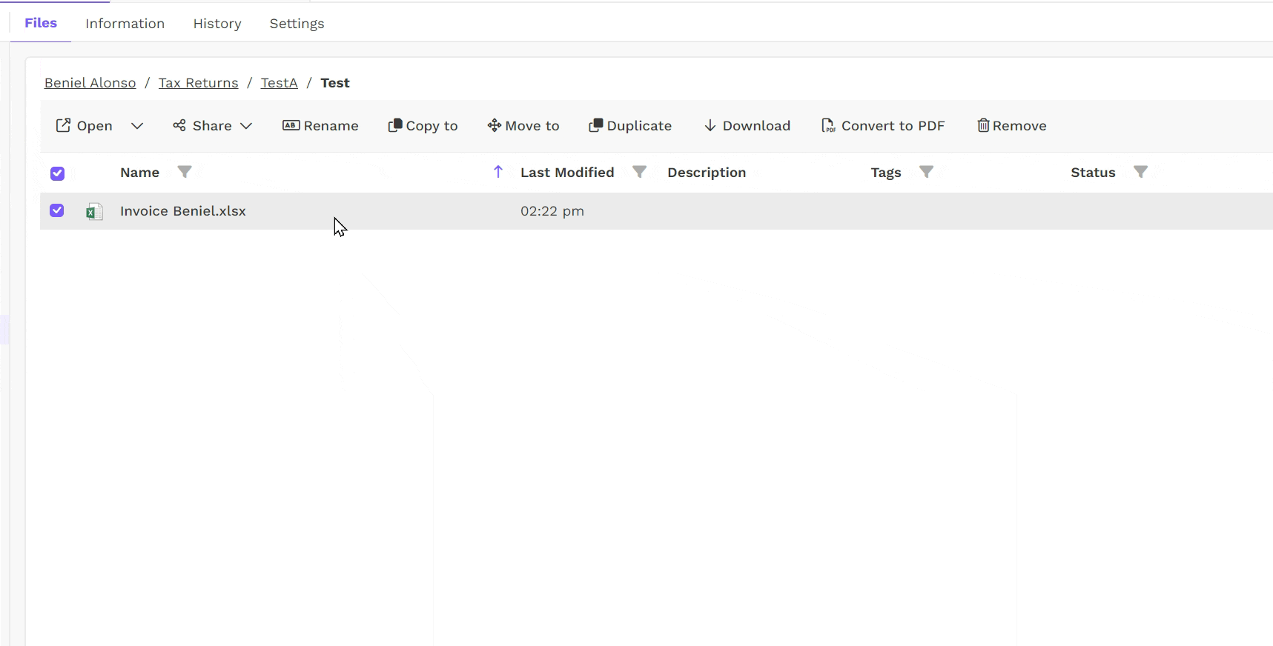Viewport: 1273px width, 646px height.
Task: Convert selected file to PDF
Action: coord(882,126)
